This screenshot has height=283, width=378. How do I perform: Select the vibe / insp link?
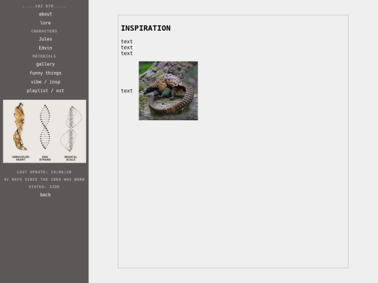click(45, 82)
